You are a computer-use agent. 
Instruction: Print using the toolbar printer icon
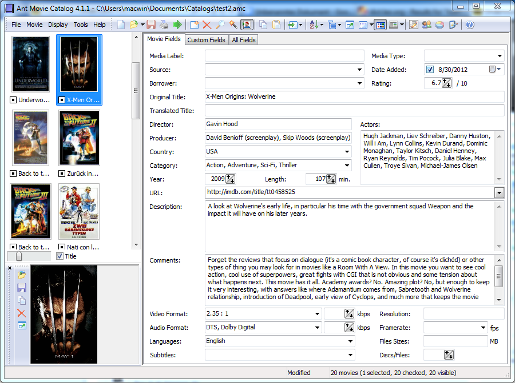point(164,25)
